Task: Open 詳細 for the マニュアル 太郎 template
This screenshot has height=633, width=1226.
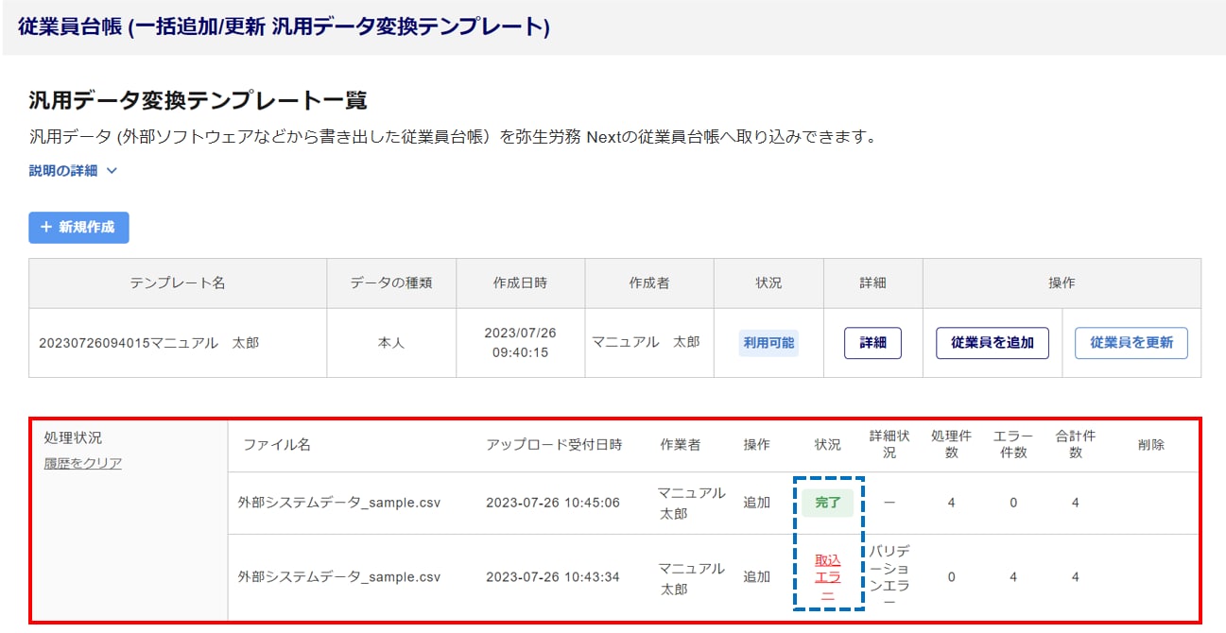Action: pyautogui.click(x=872, y=343)
